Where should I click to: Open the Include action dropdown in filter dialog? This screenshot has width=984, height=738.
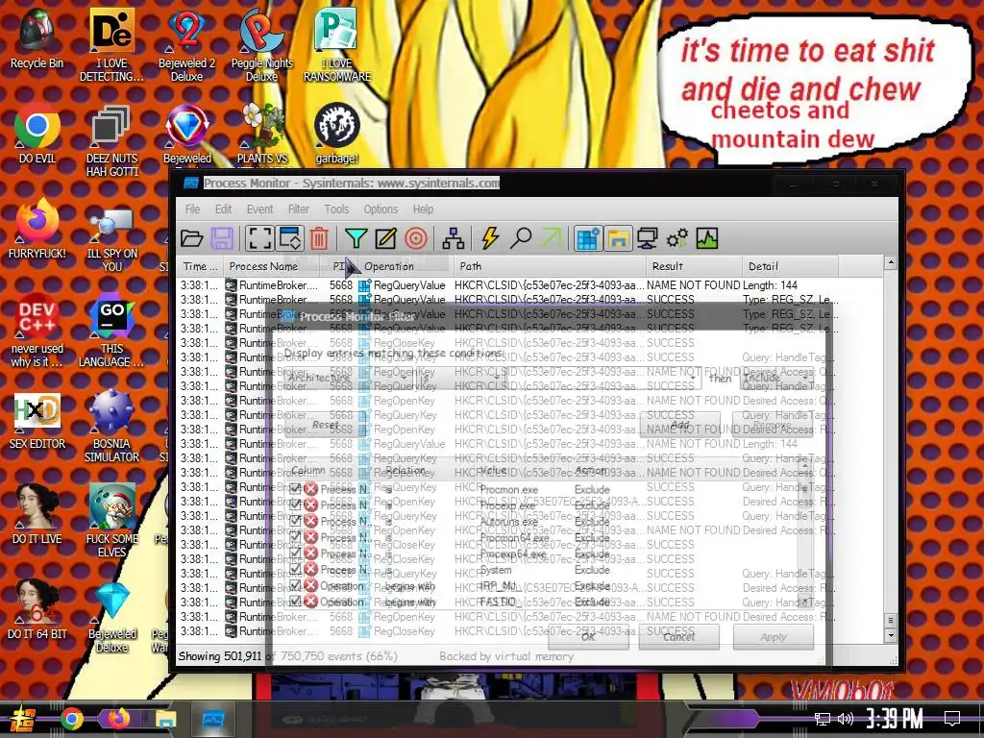[x=775, y=378]
